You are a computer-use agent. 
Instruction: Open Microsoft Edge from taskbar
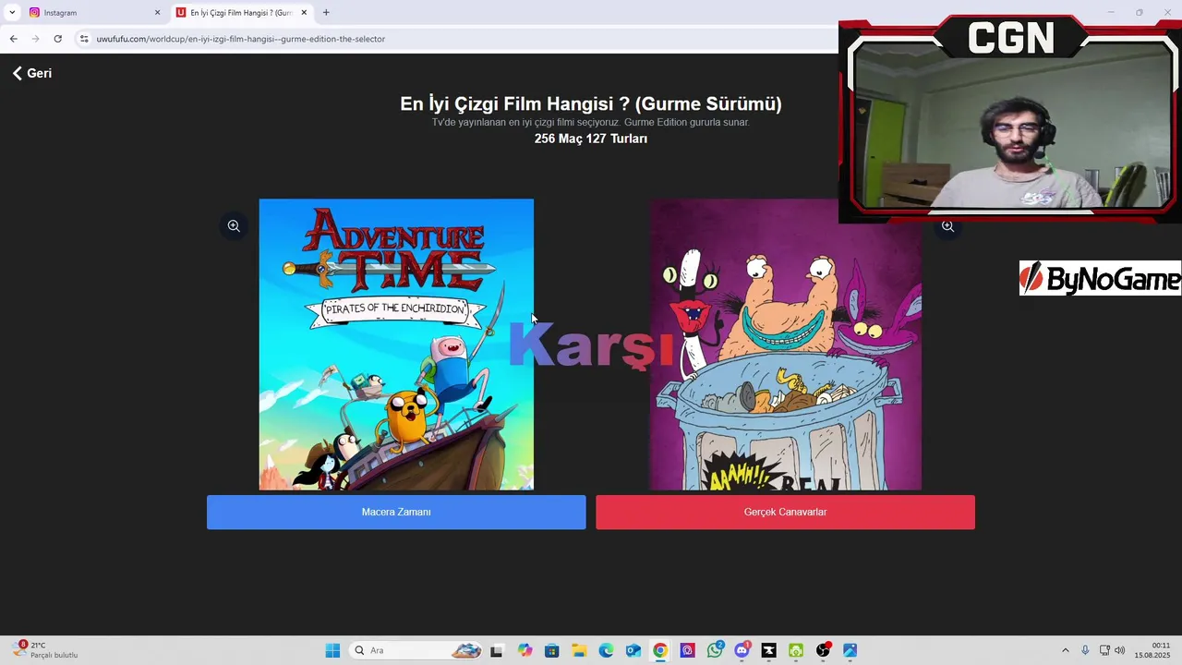pos(606,650)
